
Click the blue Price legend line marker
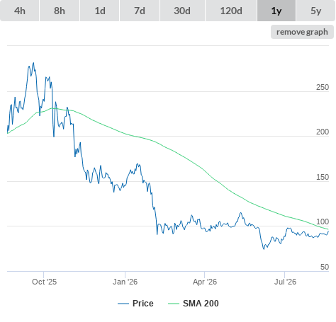(123, 304)
